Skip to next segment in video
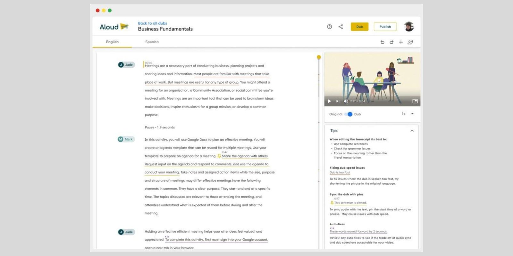513x256 pixels. [338, 101]
